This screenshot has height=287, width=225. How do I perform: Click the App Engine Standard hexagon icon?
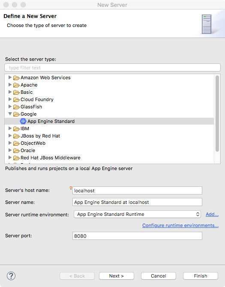23,121
